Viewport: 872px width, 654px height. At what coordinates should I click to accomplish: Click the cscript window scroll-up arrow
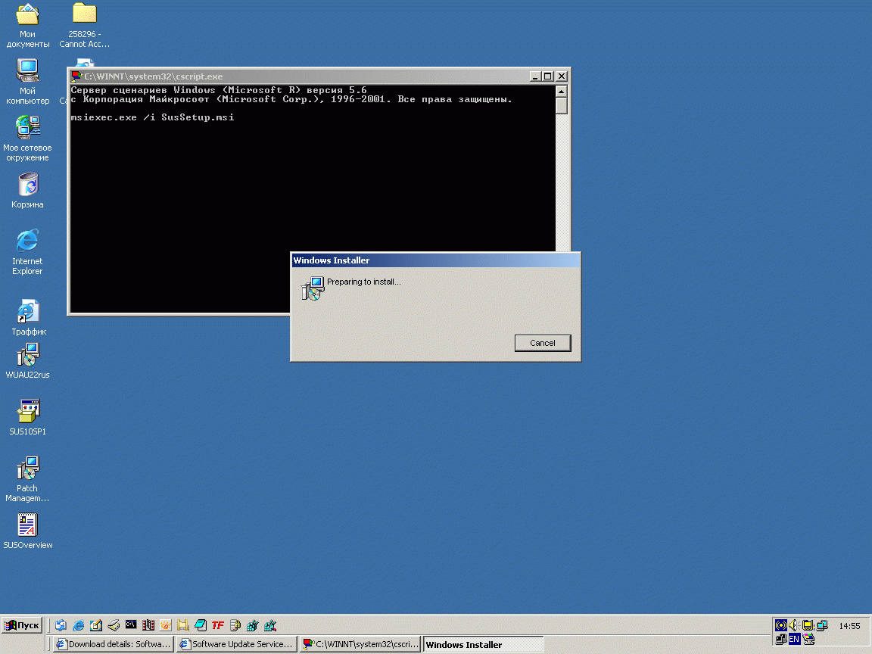pyautogui.click(x=561, y=91)
